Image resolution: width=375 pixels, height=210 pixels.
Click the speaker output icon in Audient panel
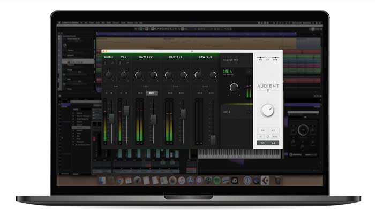pos(262,143)
